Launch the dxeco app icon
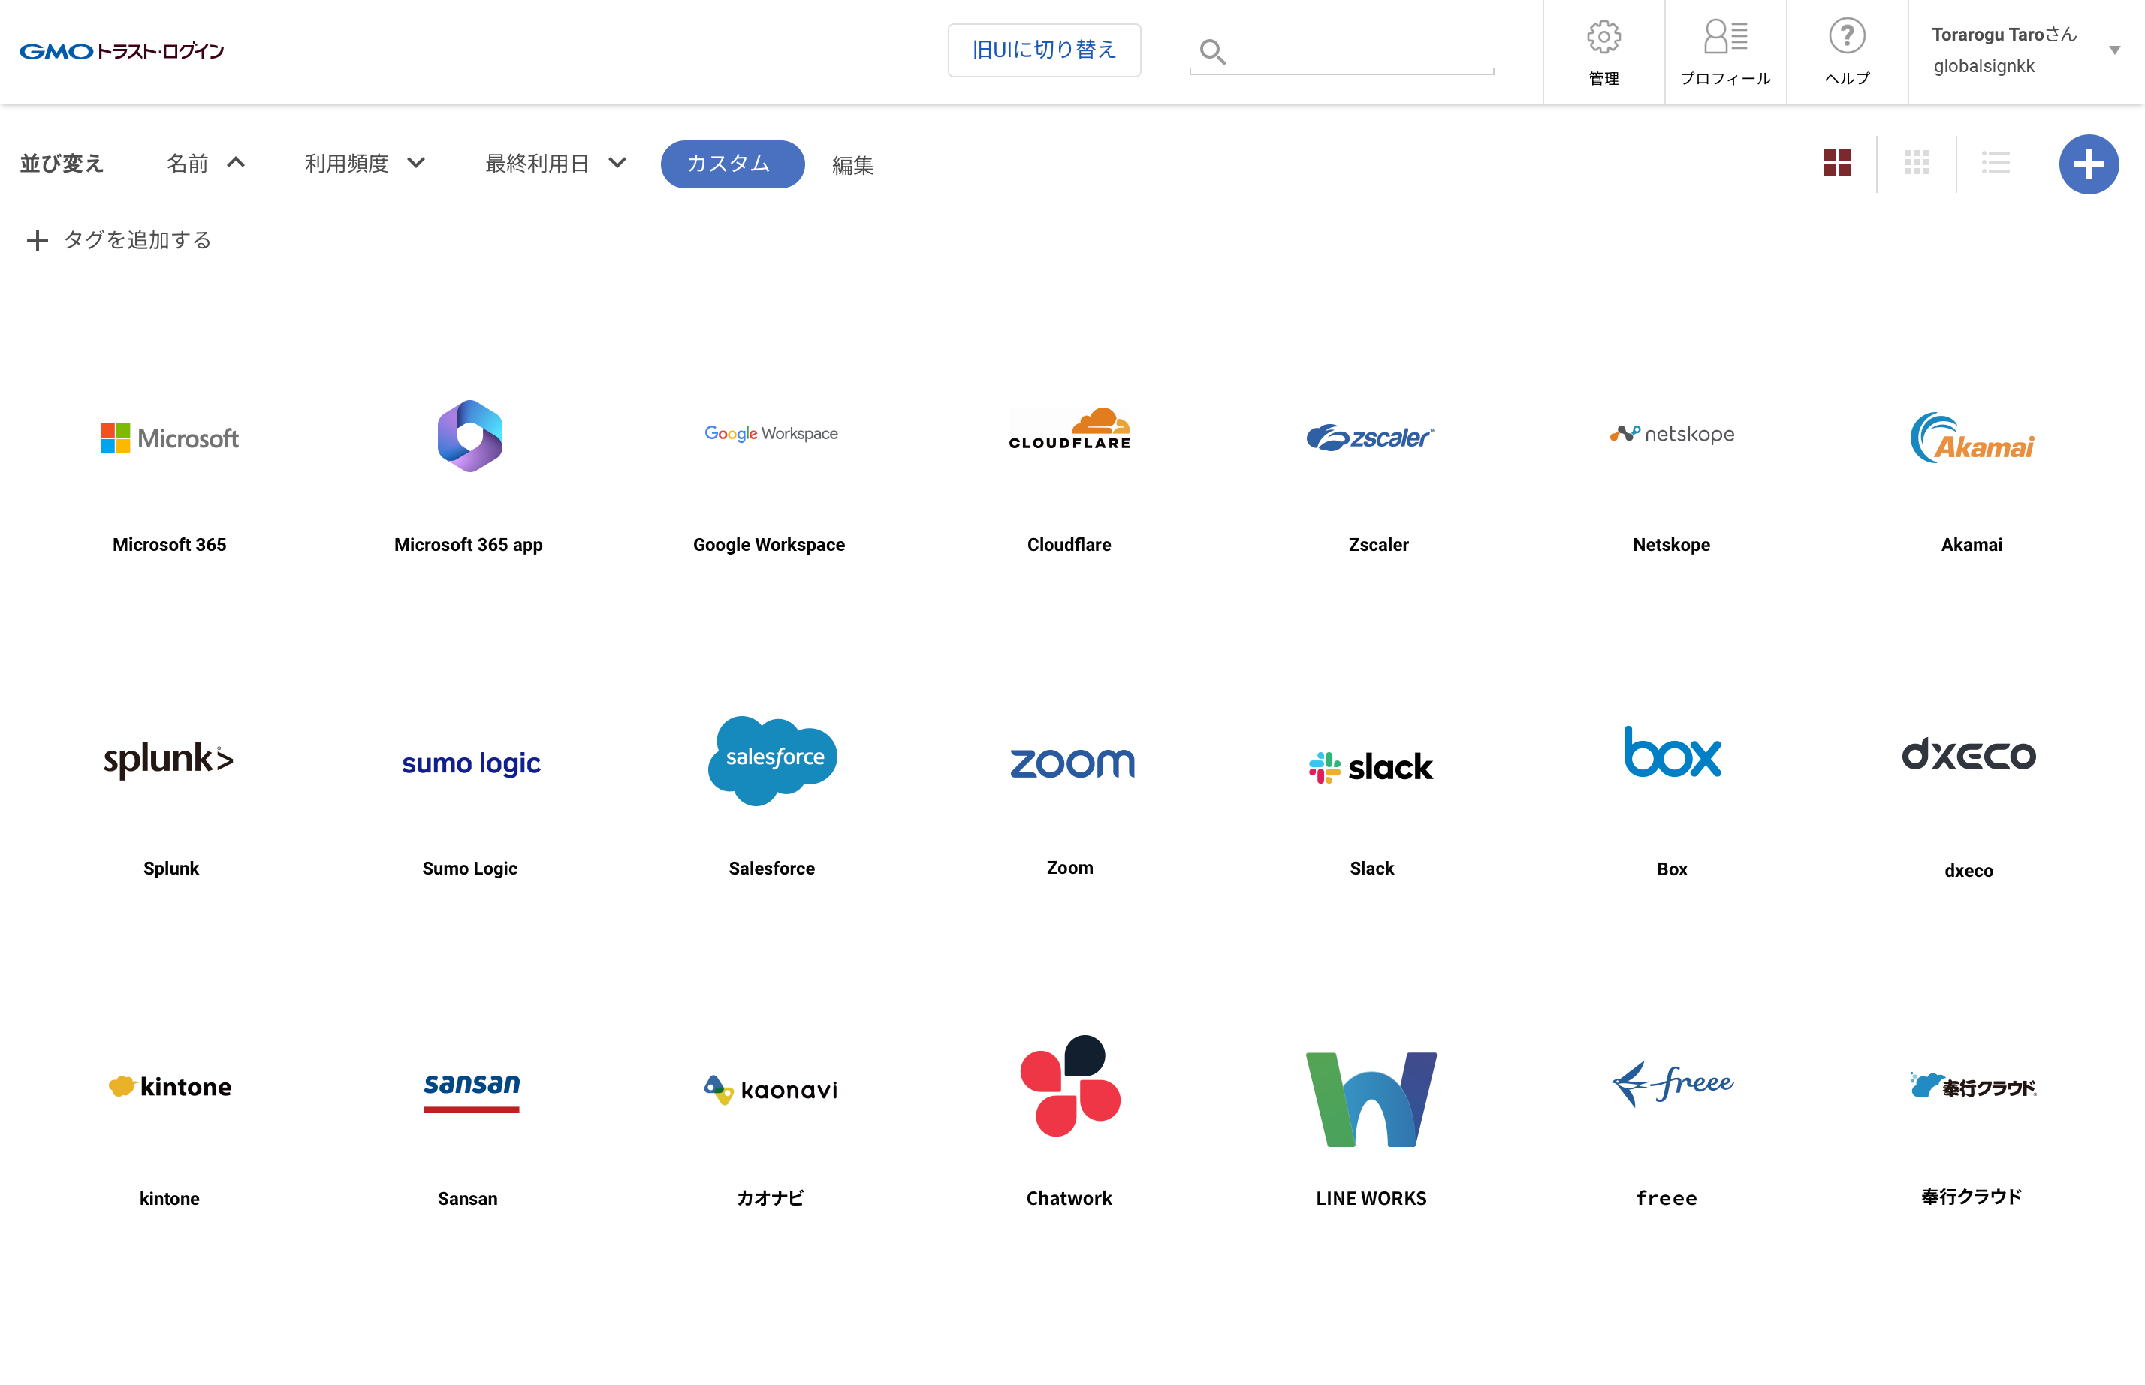The image size is (2145, 1385). [x=1969, y=754]
